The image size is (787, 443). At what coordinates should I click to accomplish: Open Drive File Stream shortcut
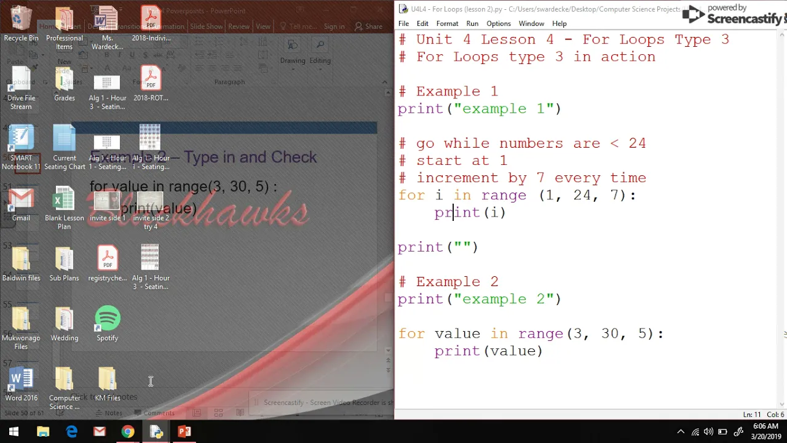21,89
